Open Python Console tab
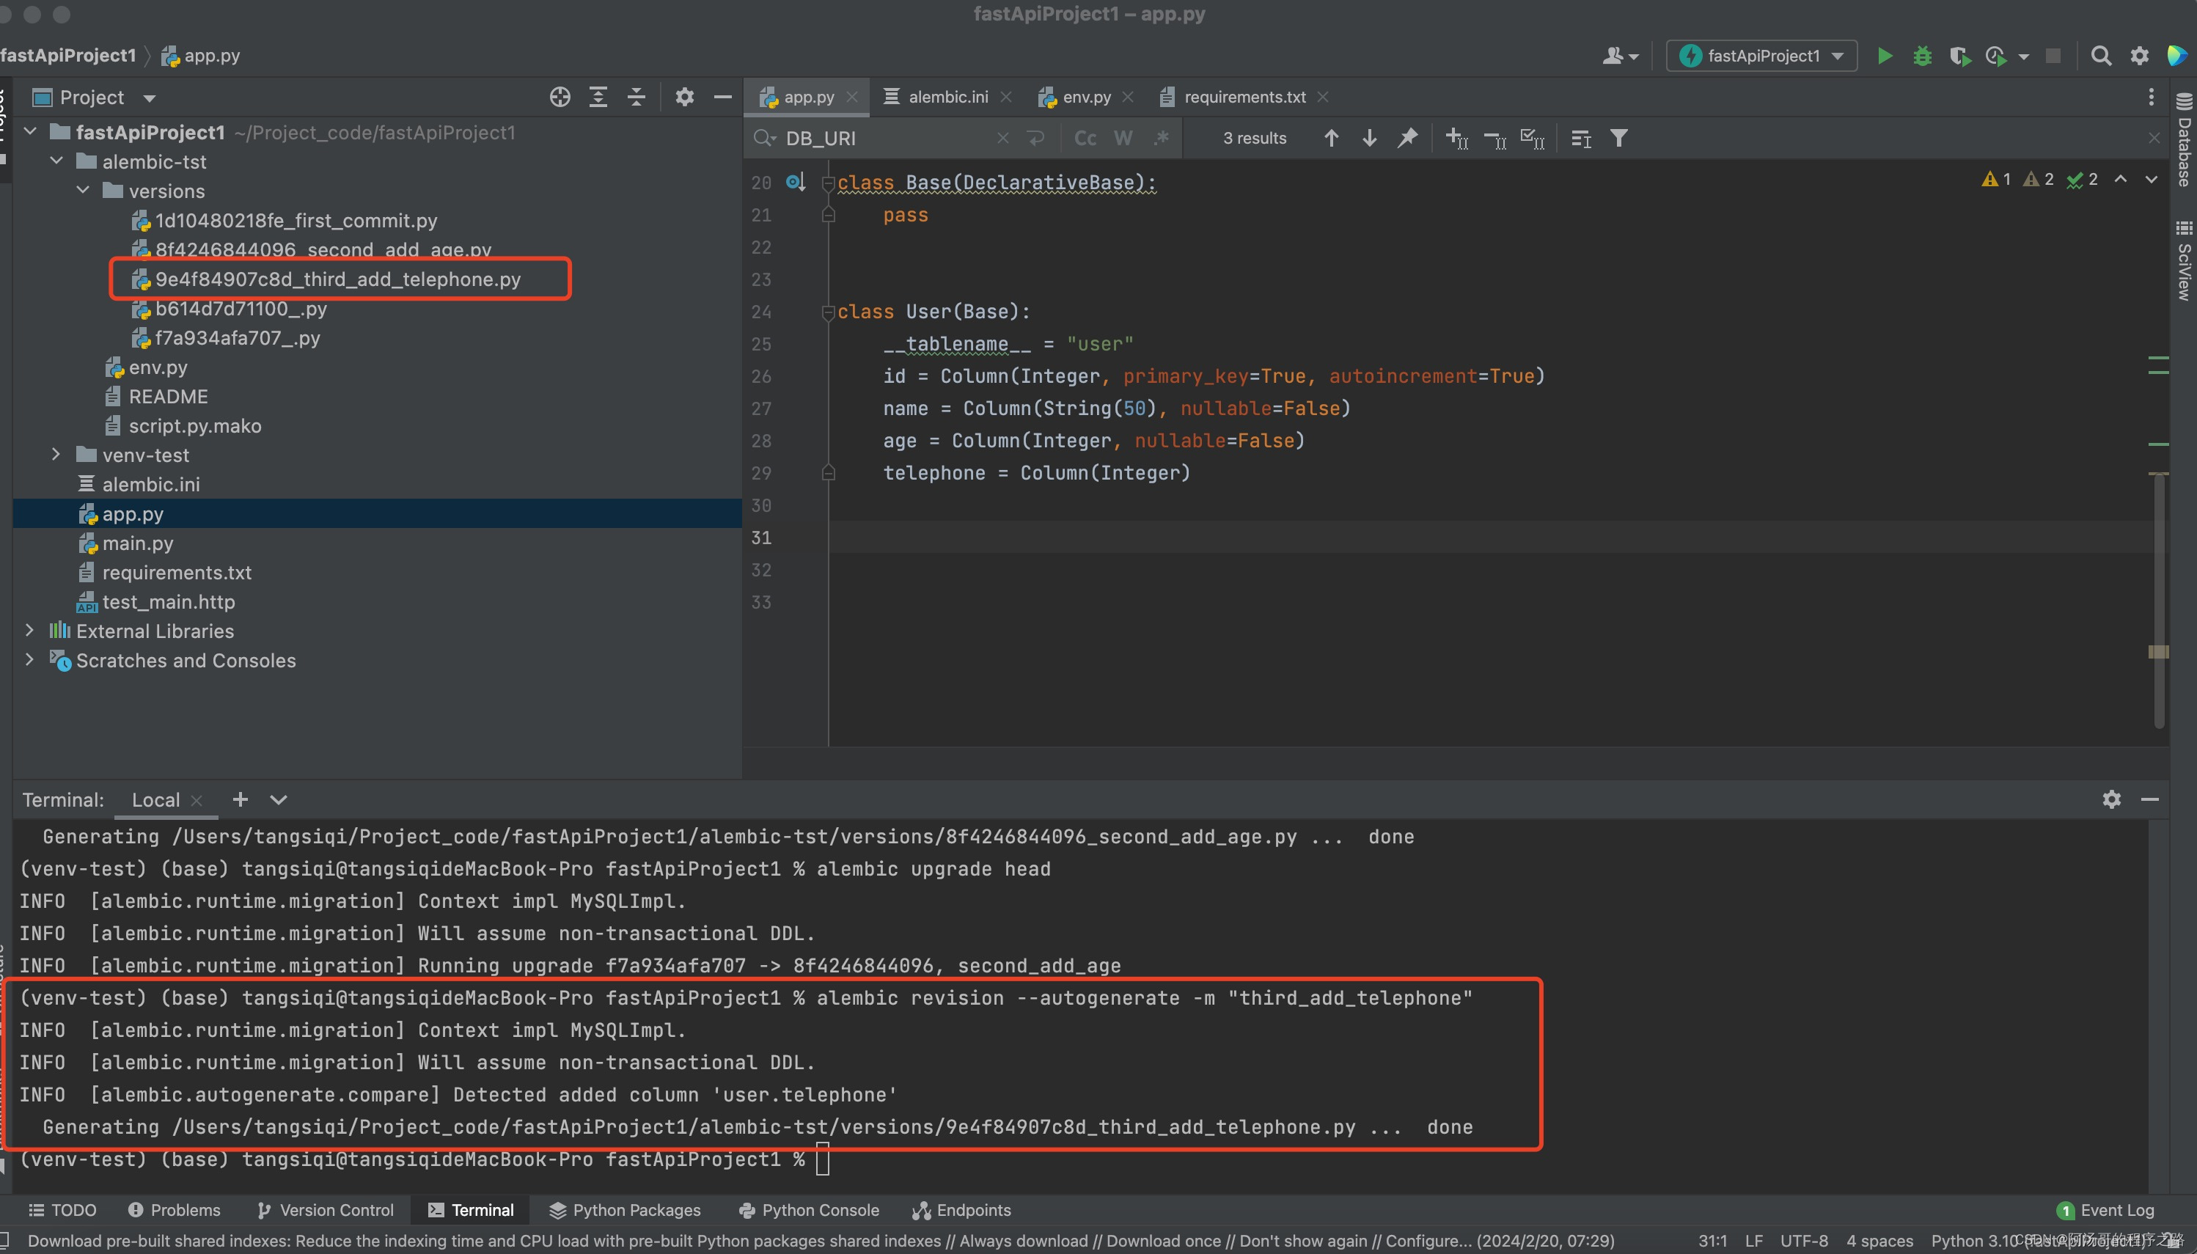 [810, 1210]
